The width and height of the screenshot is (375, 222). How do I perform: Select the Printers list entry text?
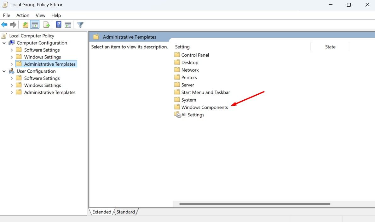click(x=189, y=77)
